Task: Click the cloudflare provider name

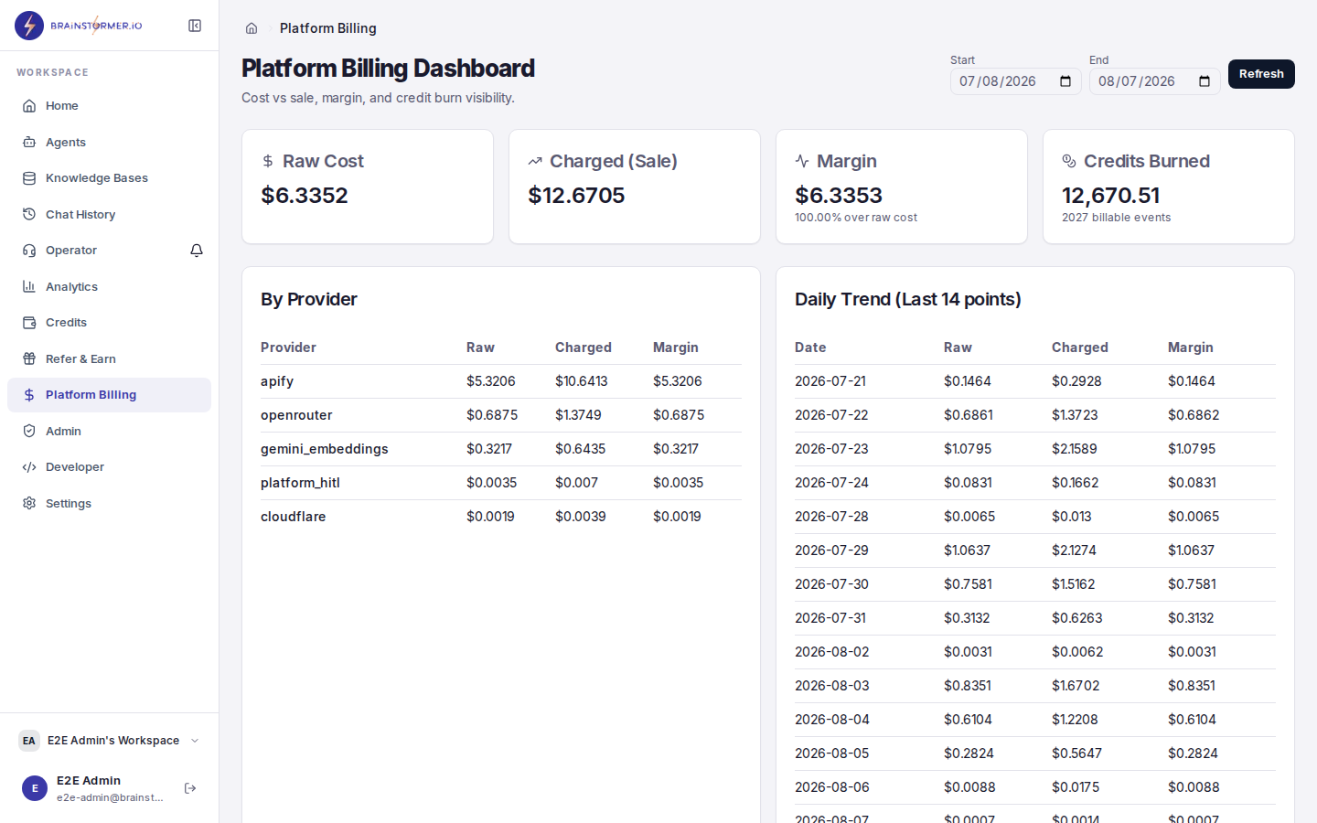Action: 294,517
